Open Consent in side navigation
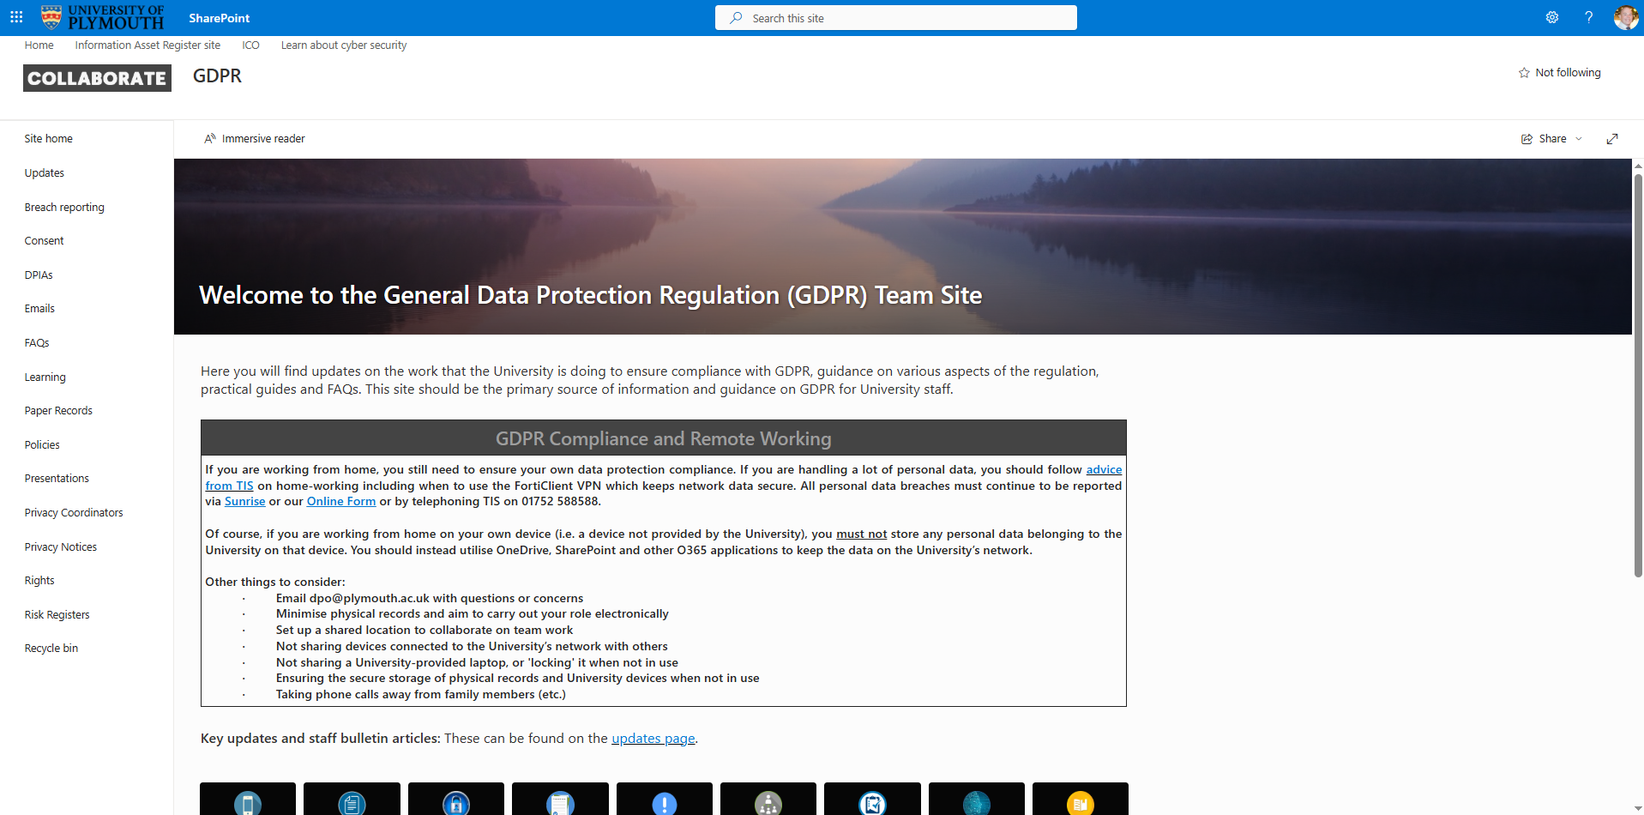This screenshot has width=1644, height=815. [x=45, y=241]
